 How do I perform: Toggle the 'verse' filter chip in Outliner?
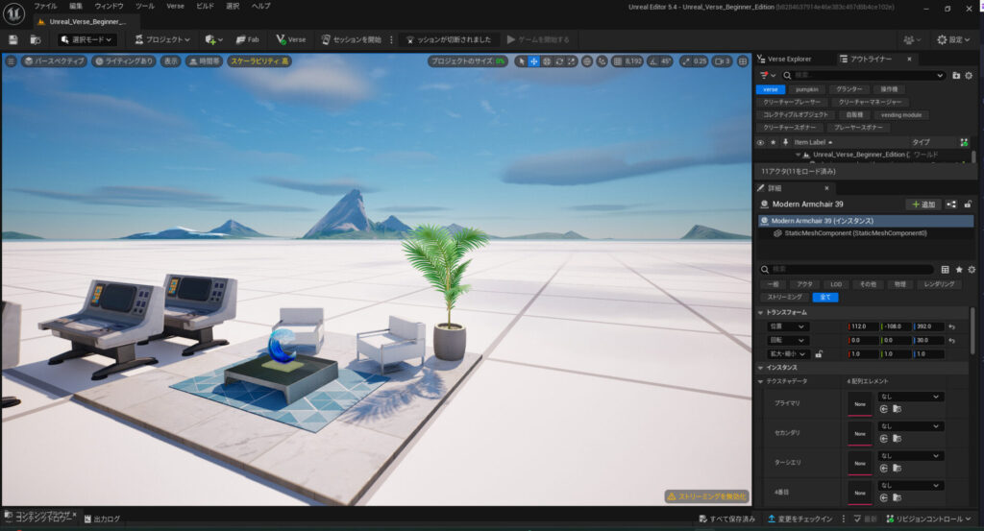771,88
